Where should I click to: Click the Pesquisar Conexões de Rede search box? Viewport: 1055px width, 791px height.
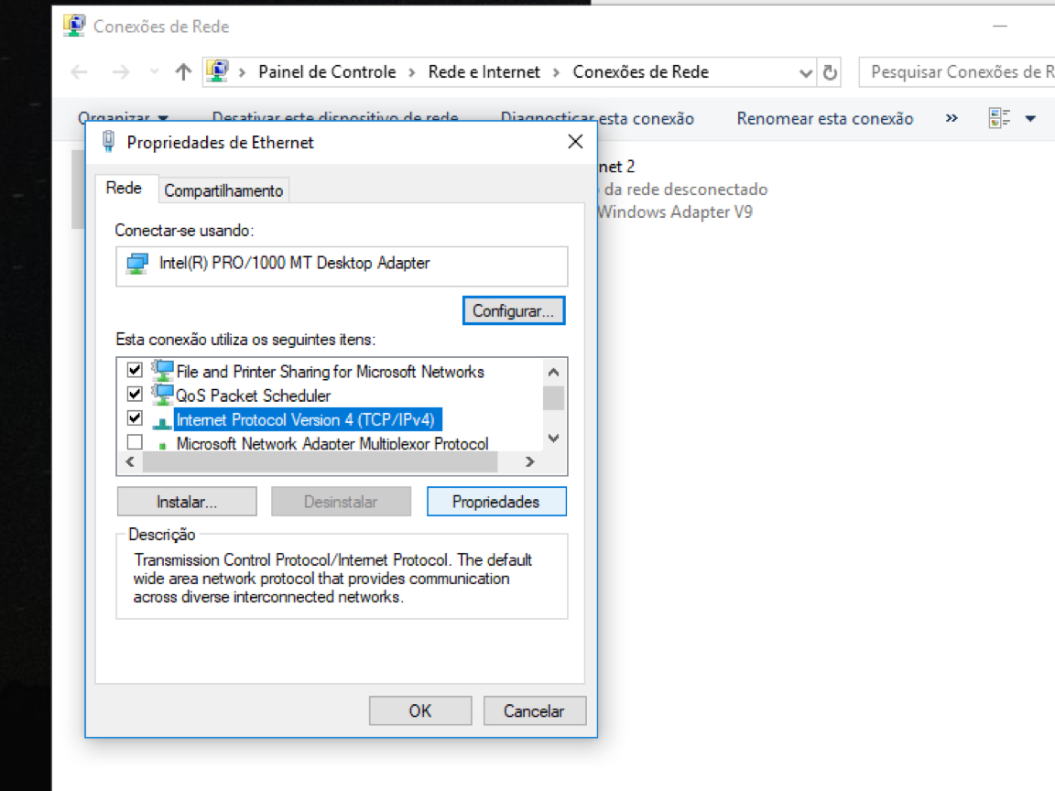pyautogui.click(x=957, y=72)
